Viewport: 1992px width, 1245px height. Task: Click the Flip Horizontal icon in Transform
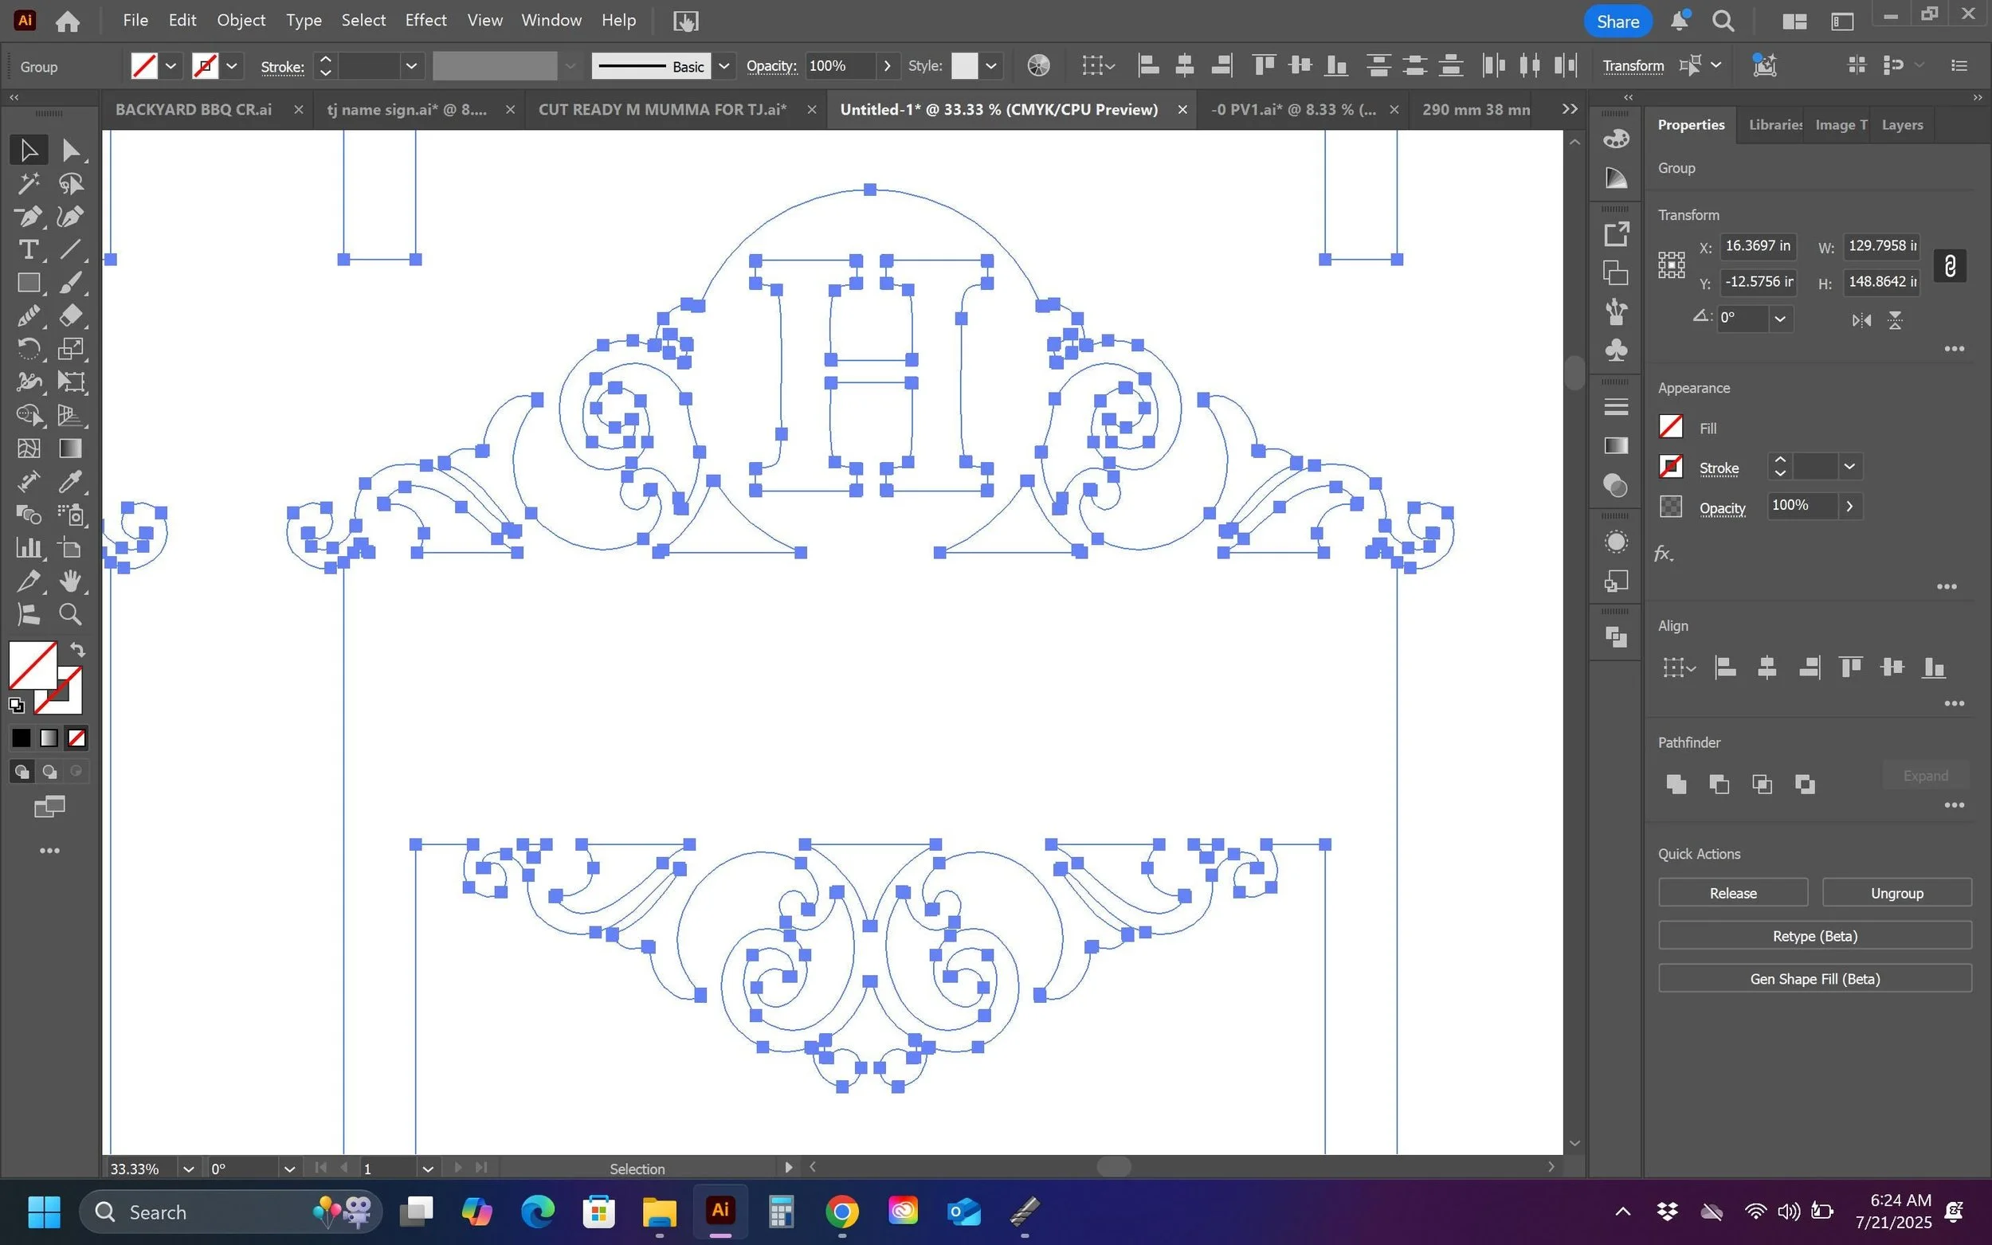click(x=1861, y=320)
